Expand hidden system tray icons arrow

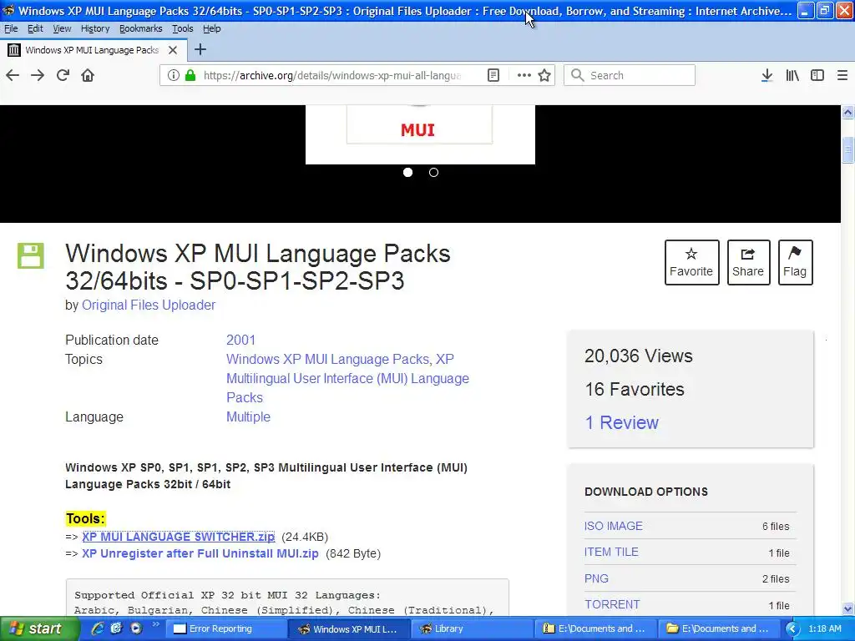click(792, 629)
